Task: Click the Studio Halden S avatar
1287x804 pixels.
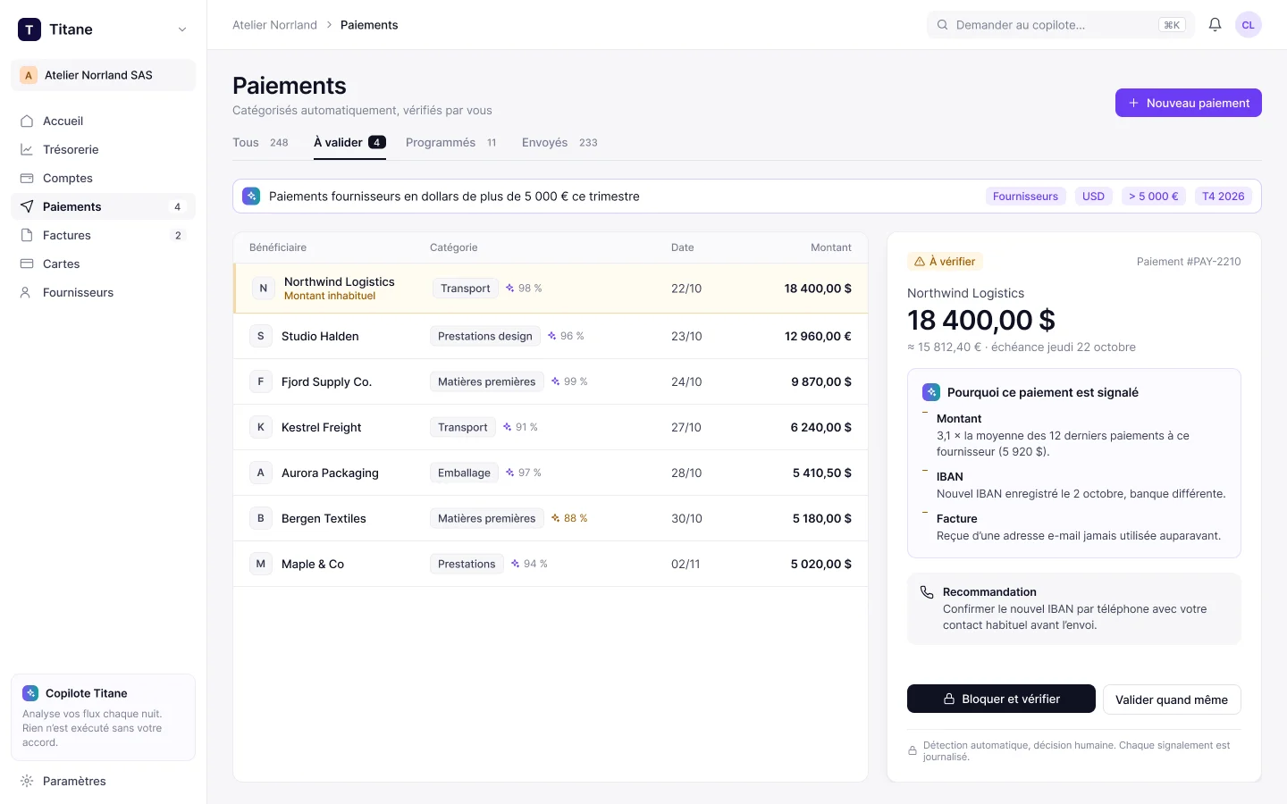Action: (x=260, y=336)
